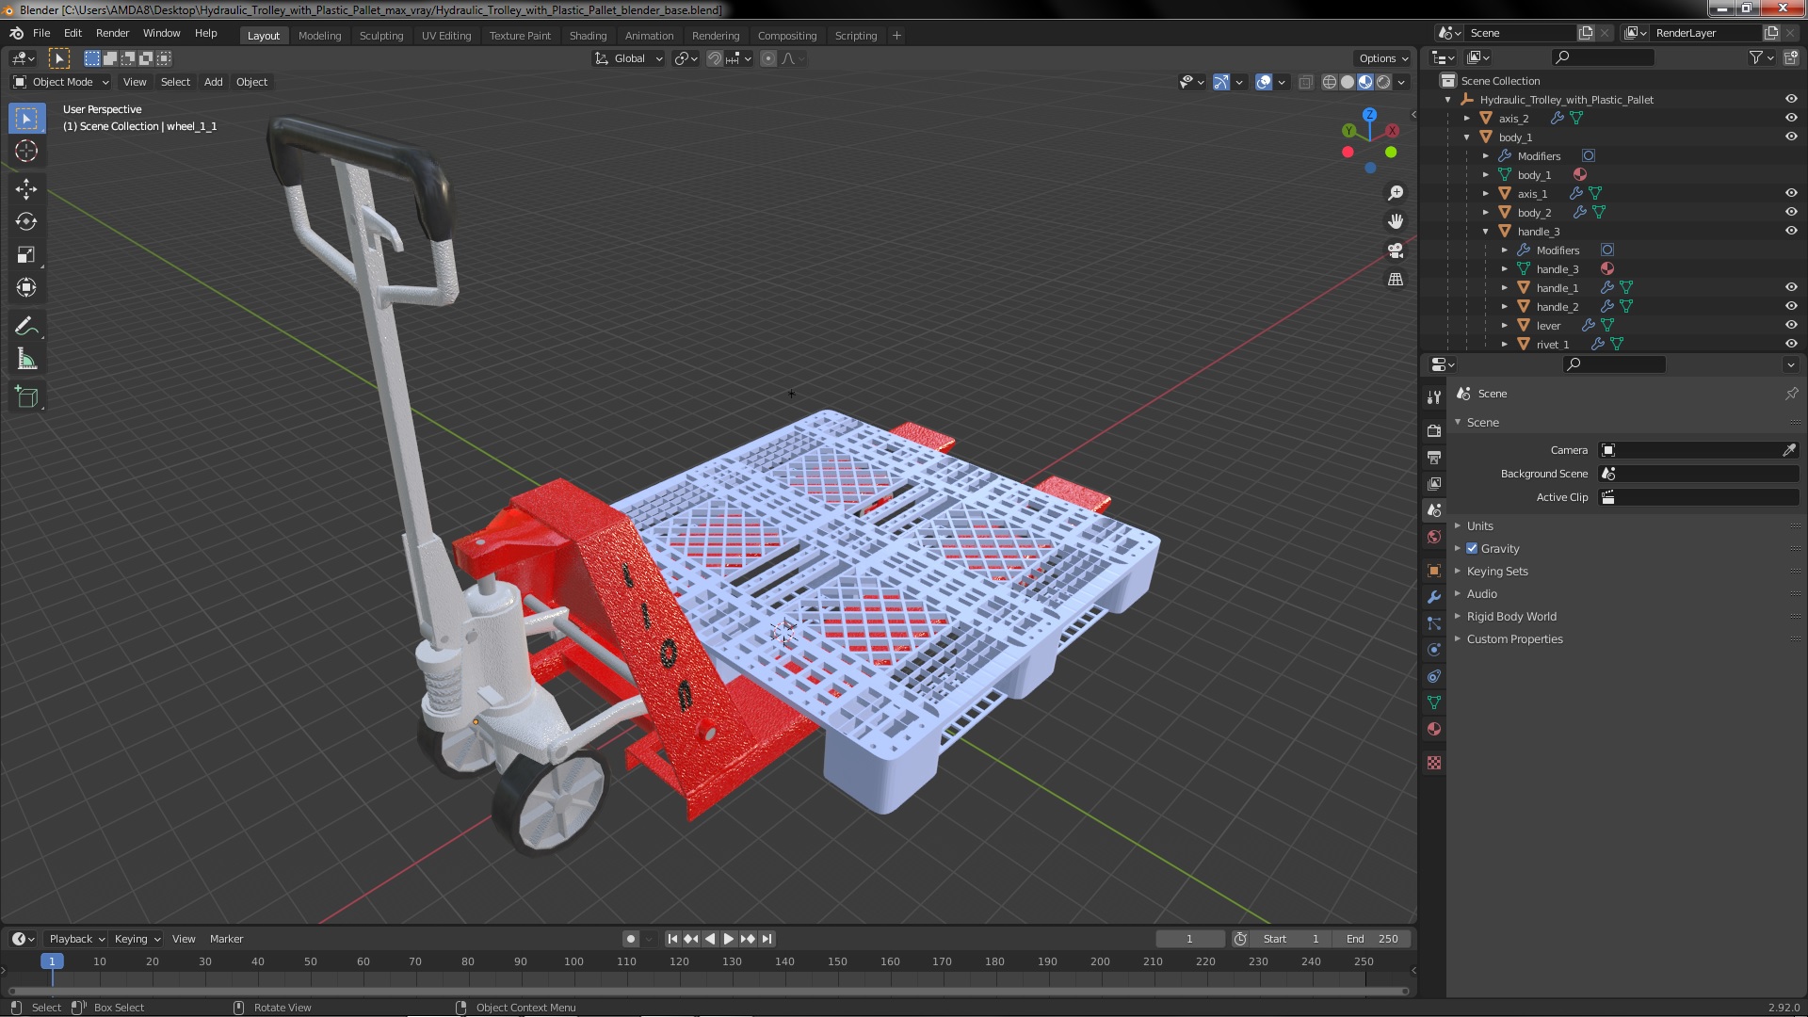Viewport: 1808px width, 1017px height.
Task: Click the Shading workspace tab
Action: click(588, 34)
